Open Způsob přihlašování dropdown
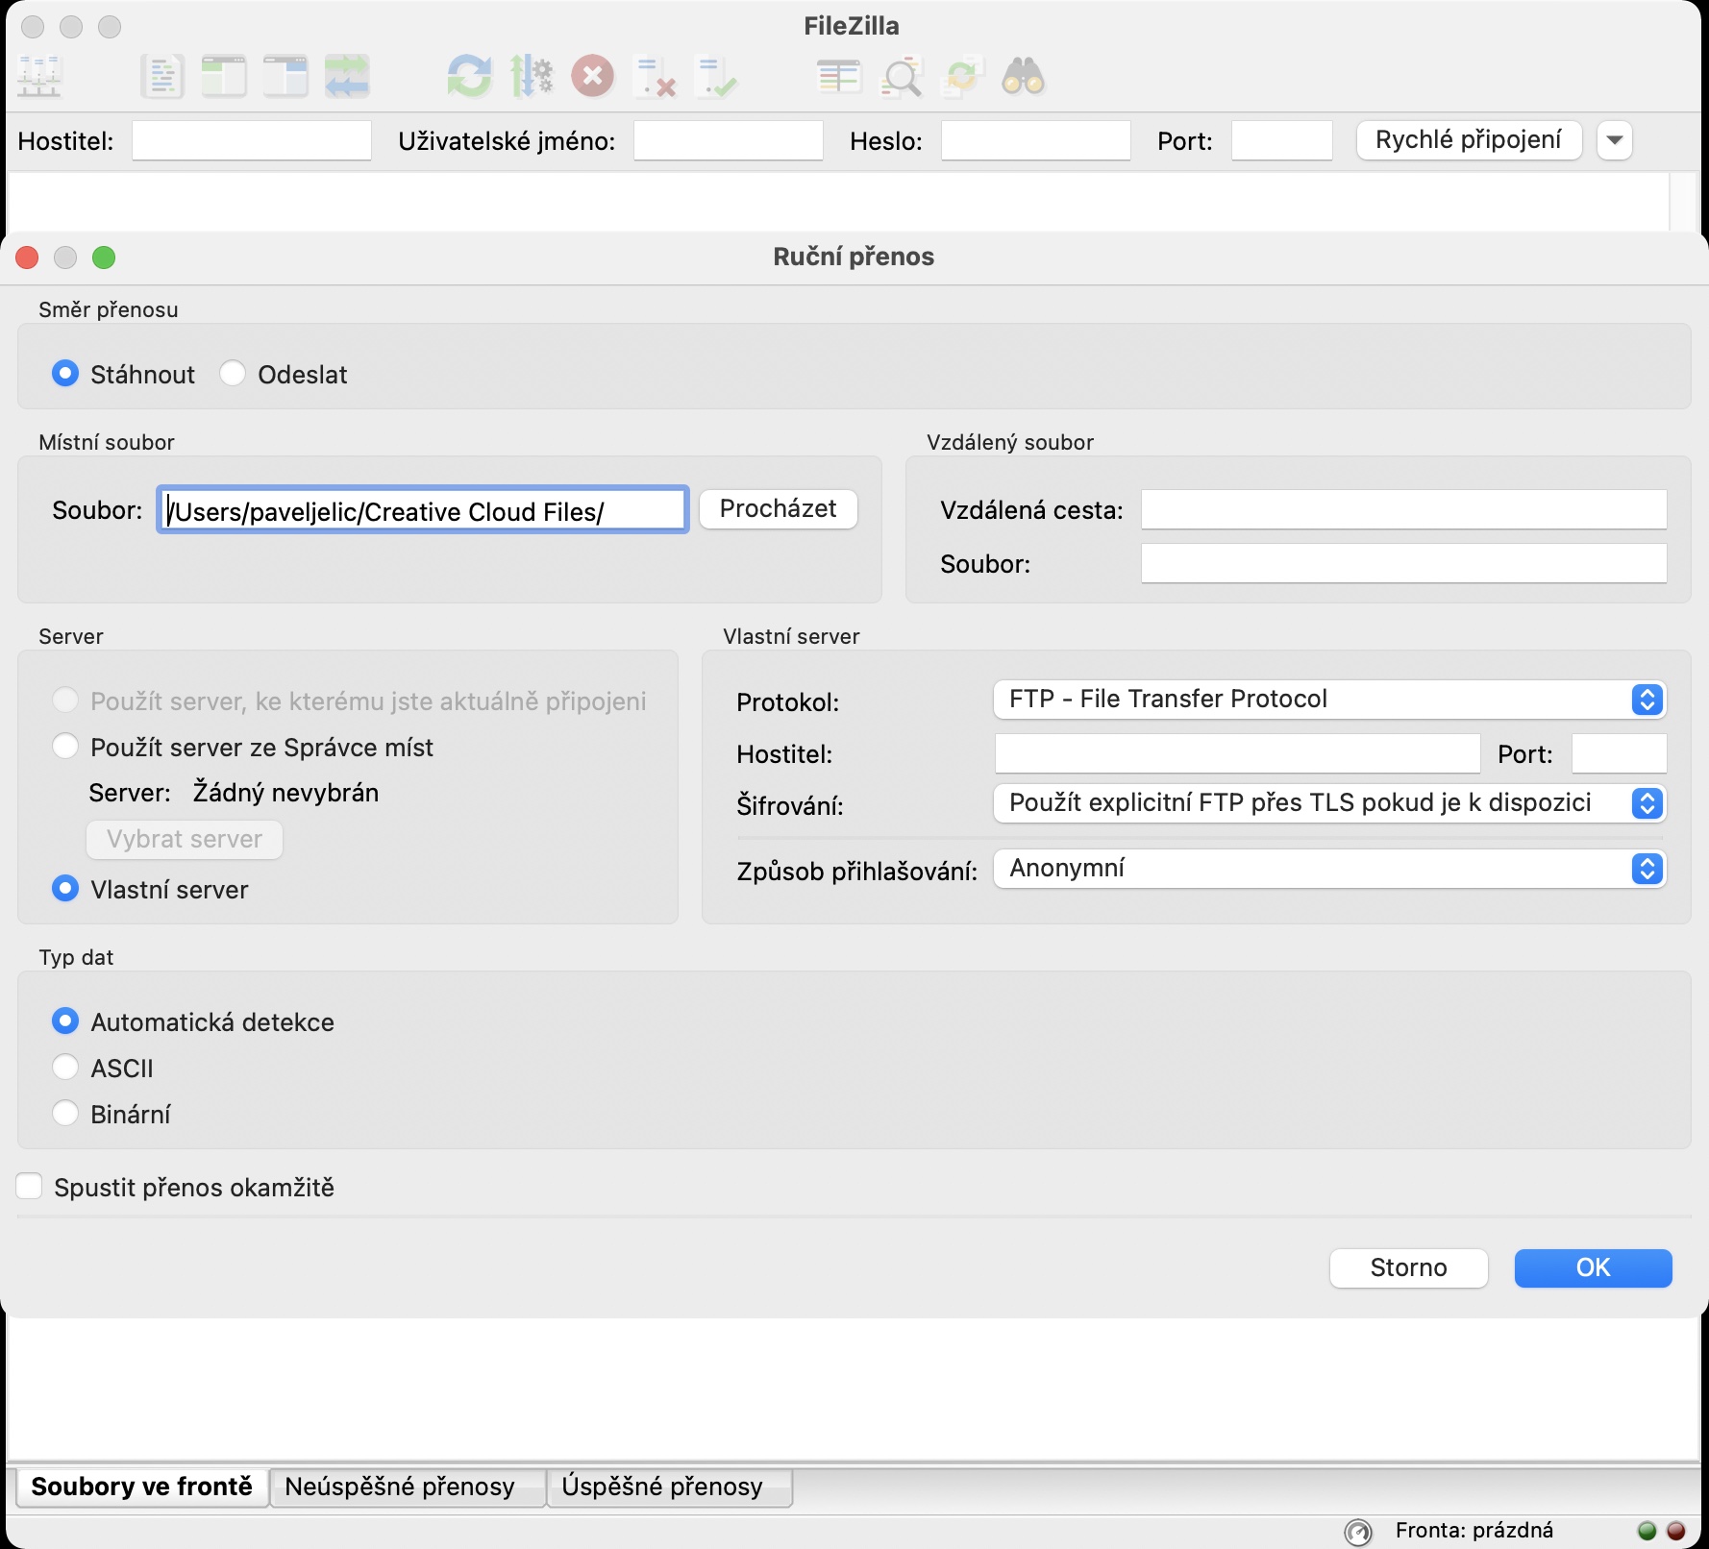 pos(1328,869)
